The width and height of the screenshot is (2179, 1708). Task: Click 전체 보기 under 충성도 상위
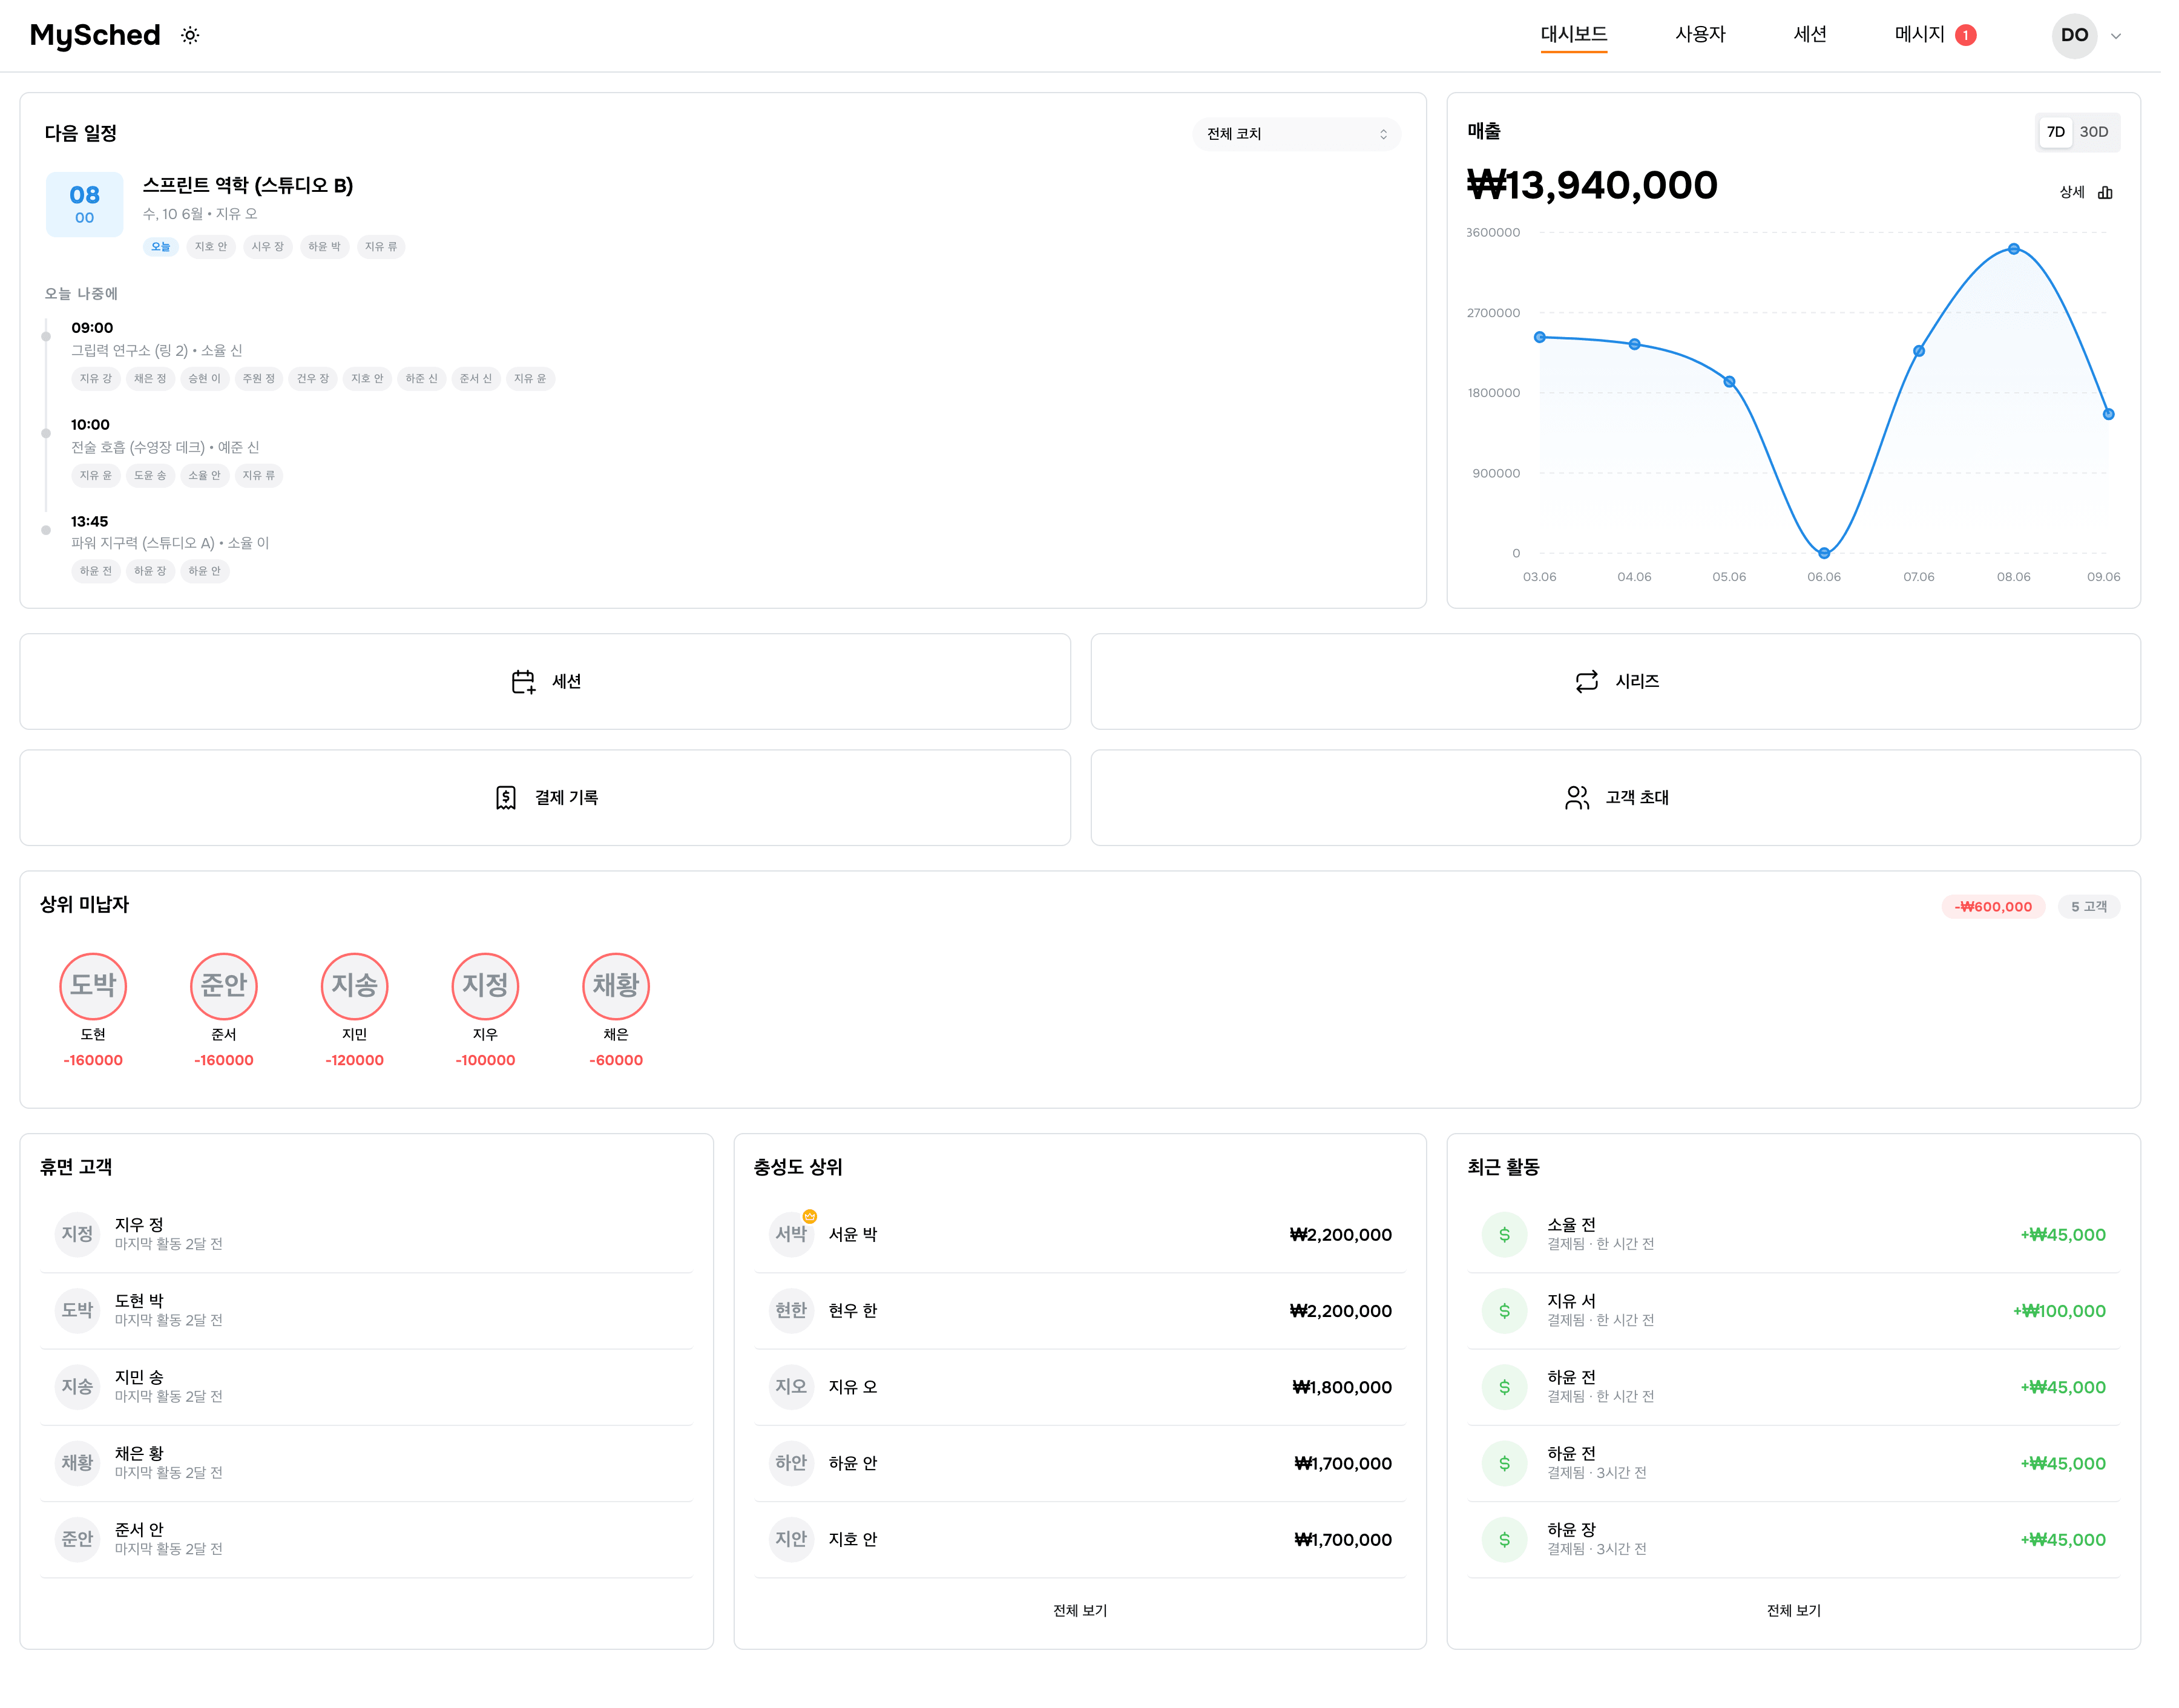coord(1089,1624)
